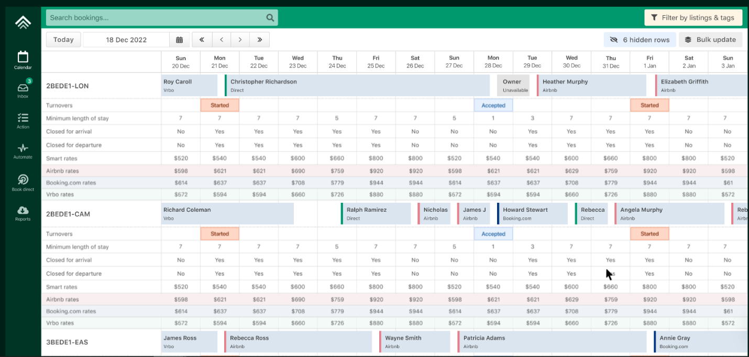Open the Calendar section
749x357 pixels.
[x=23, y=60]
